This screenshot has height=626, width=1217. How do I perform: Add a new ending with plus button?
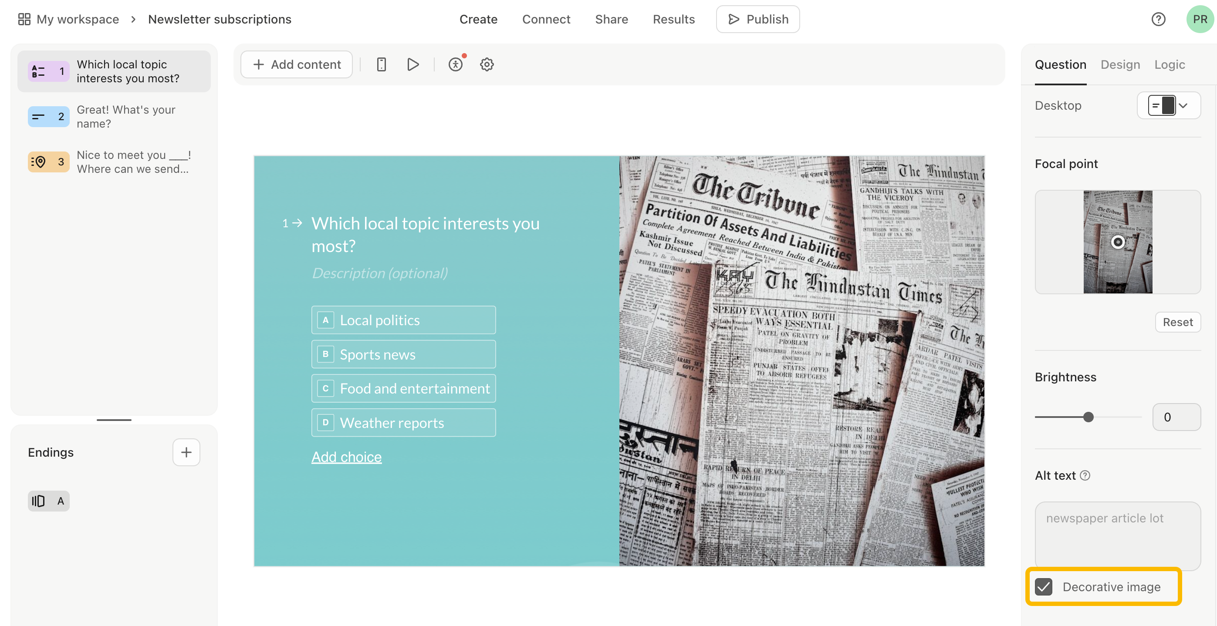click(x=186, y=452)
